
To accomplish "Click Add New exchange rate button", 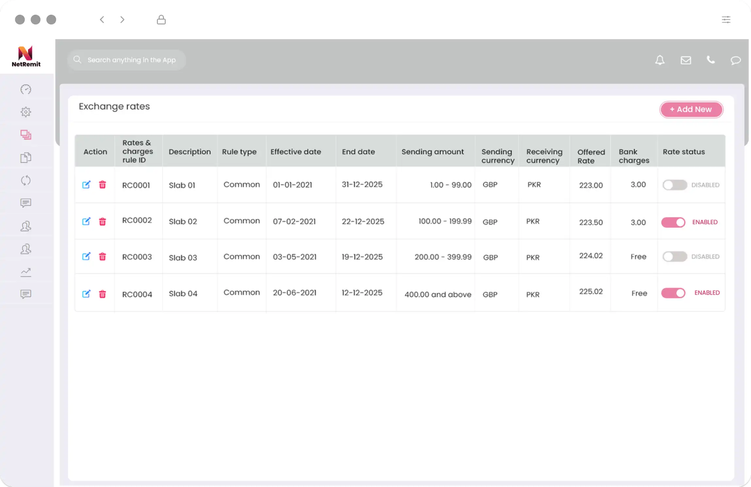I will [691, 109].
